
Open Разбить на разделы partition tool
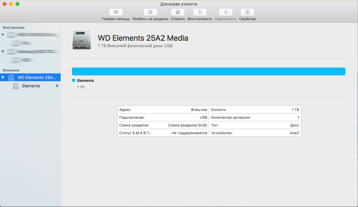click(x=150, y=12)
